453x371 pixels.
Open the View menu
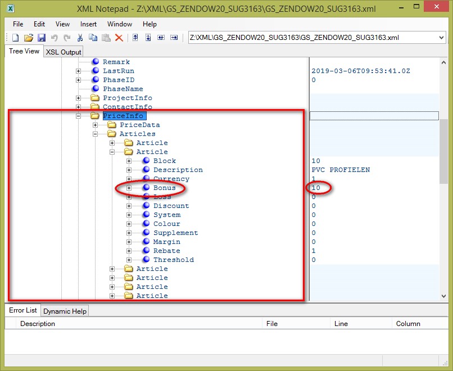point(62,24)
